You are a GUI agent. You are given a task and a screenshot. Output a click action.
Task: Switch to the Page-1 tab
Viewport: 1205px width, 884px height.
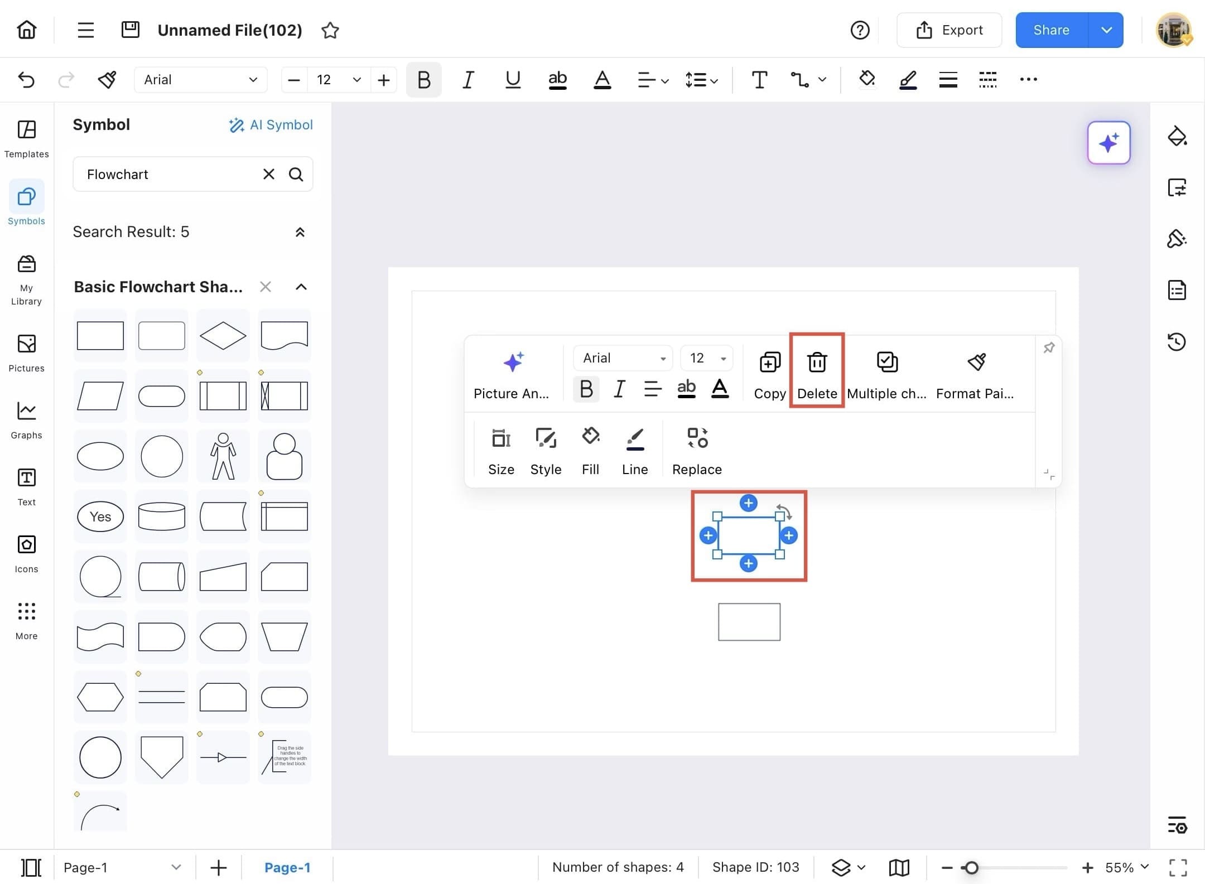(x=287, y=867)
